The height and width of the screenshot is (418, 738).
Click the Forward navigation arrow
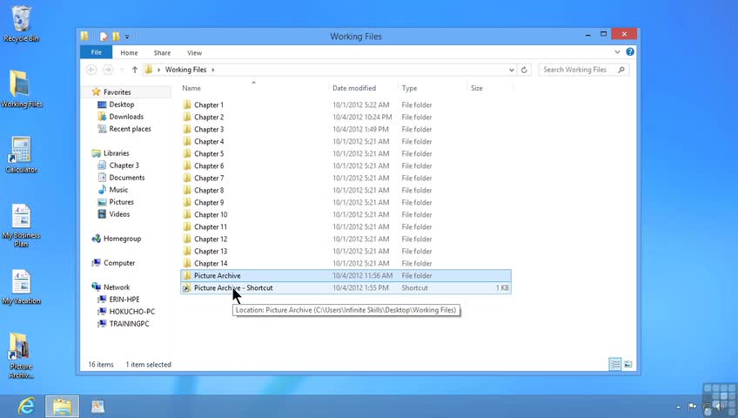(x=108, y=70)
